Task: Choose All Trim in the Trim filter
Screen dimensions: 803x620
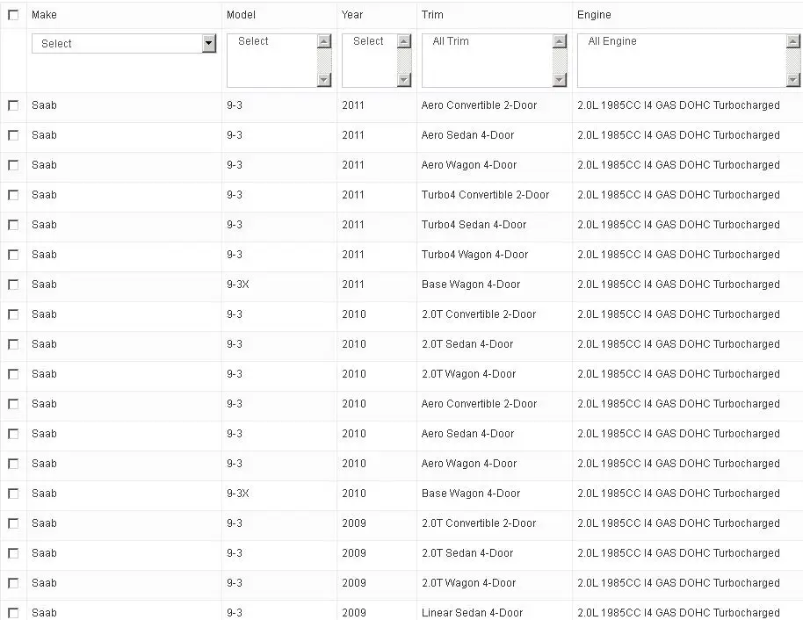Action: click(x=451, y=41)
